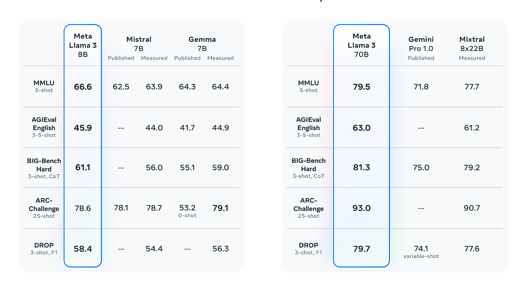Click the 0-shot note under 53.2
528x284 pixels.
coord(187,216)
